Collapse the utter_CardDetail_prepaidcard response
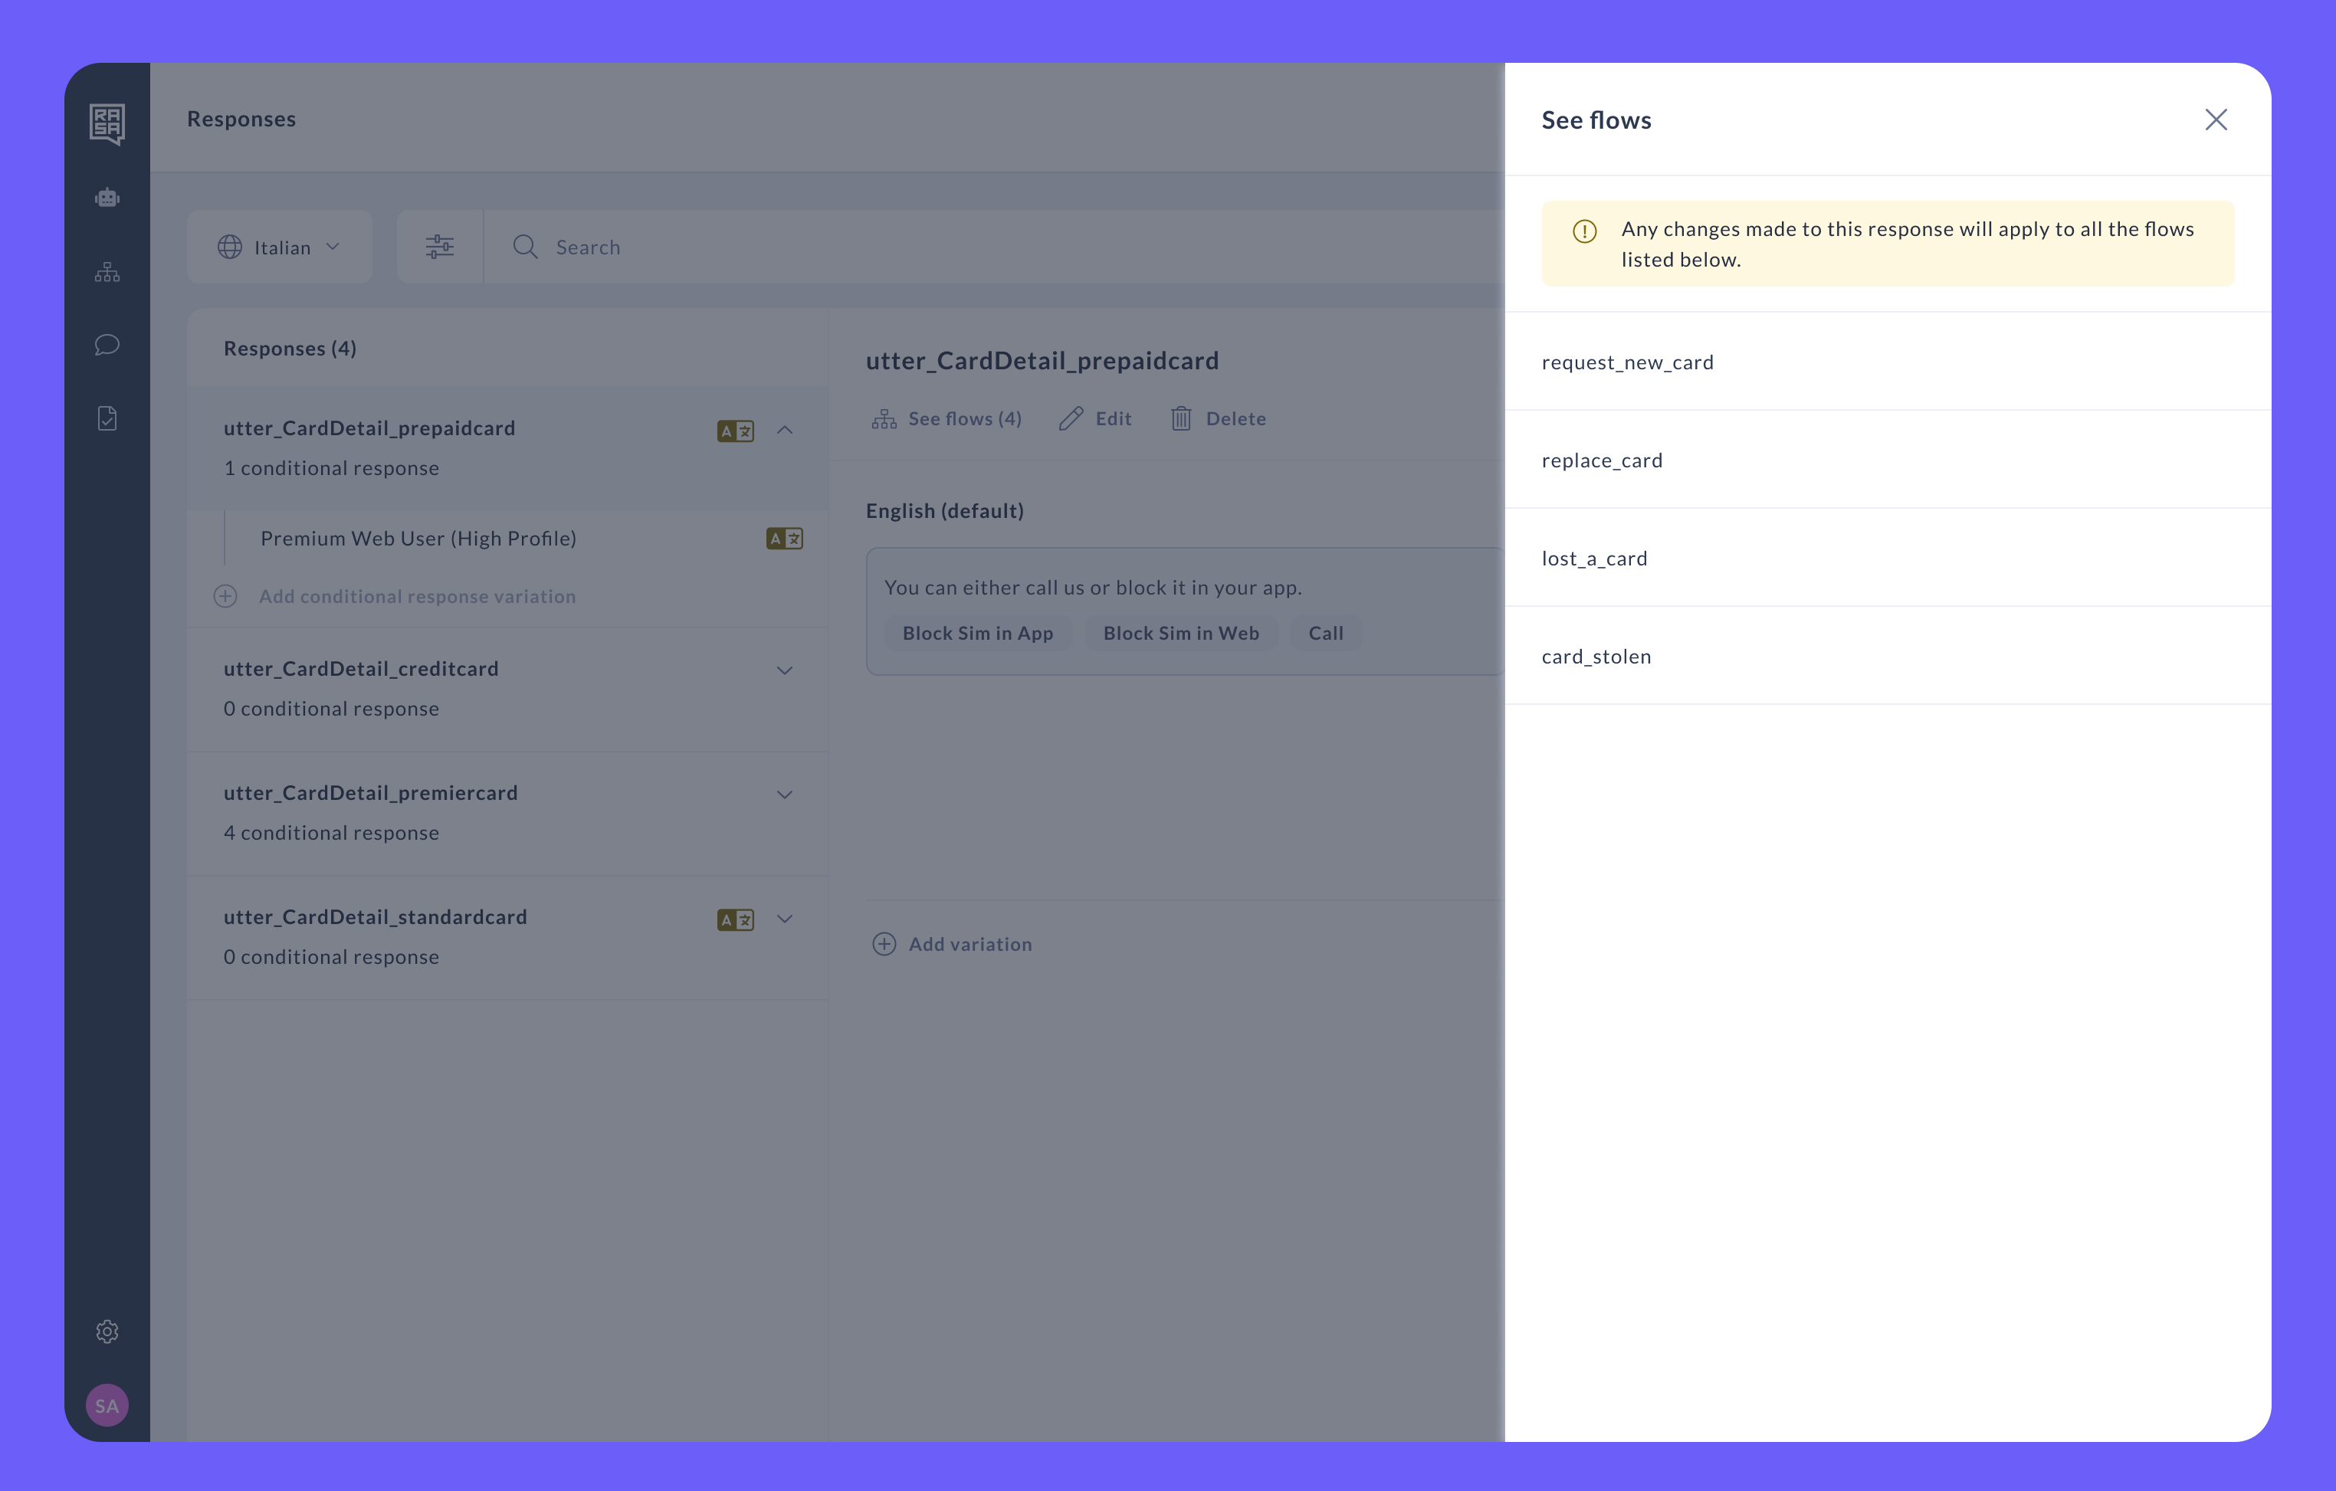Screen dimensions: 2336x1491 [x=785, y=430]
